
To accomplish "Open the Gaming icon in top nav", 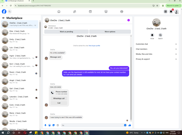I will pyautogui.click(x=122, y=12).
